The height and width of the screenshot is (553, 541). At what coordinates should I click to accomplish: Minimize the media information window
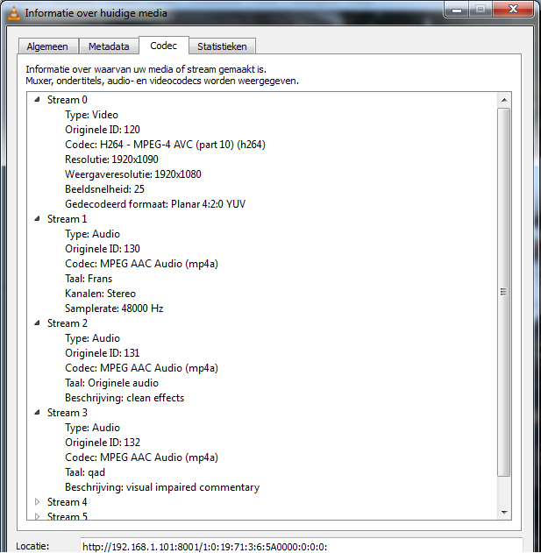pos(457,10)
